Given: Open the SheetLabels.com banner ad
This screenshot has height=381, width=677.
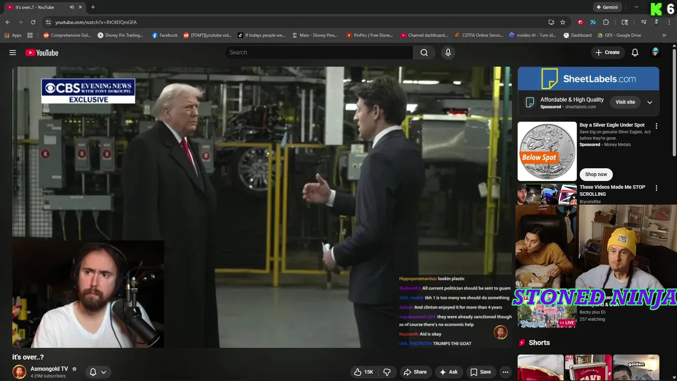Looking at the screenshot, I should point(588,79).
